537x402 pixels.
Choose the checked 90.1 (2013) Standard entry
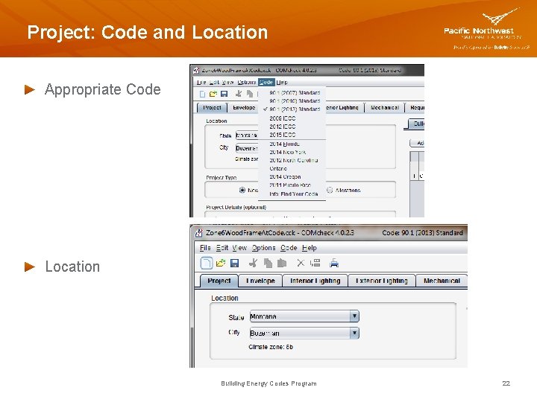[292, 109]
